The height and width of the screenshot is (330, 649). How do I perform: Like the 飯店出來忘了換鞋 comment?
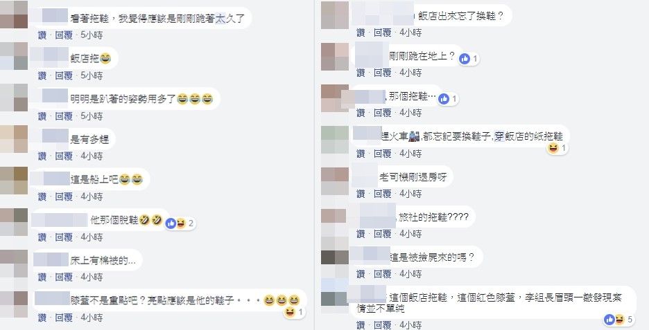point(361,33)
